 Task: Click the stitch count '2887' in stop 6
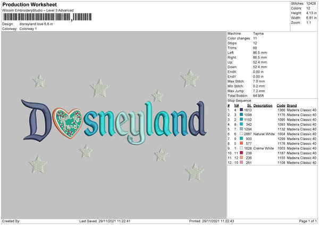point(248,134)
